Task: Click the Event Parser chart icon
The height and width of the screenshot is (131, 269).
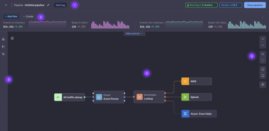Action: pyautogui.click(x=99, y=97)
